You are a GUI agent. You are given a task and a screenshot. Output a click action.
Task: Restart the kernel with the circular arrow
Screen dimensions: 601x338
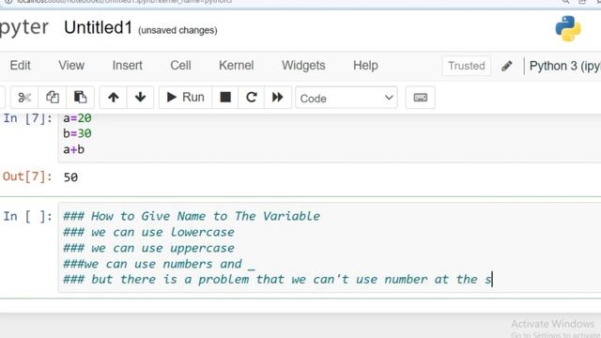coord(251,98)
